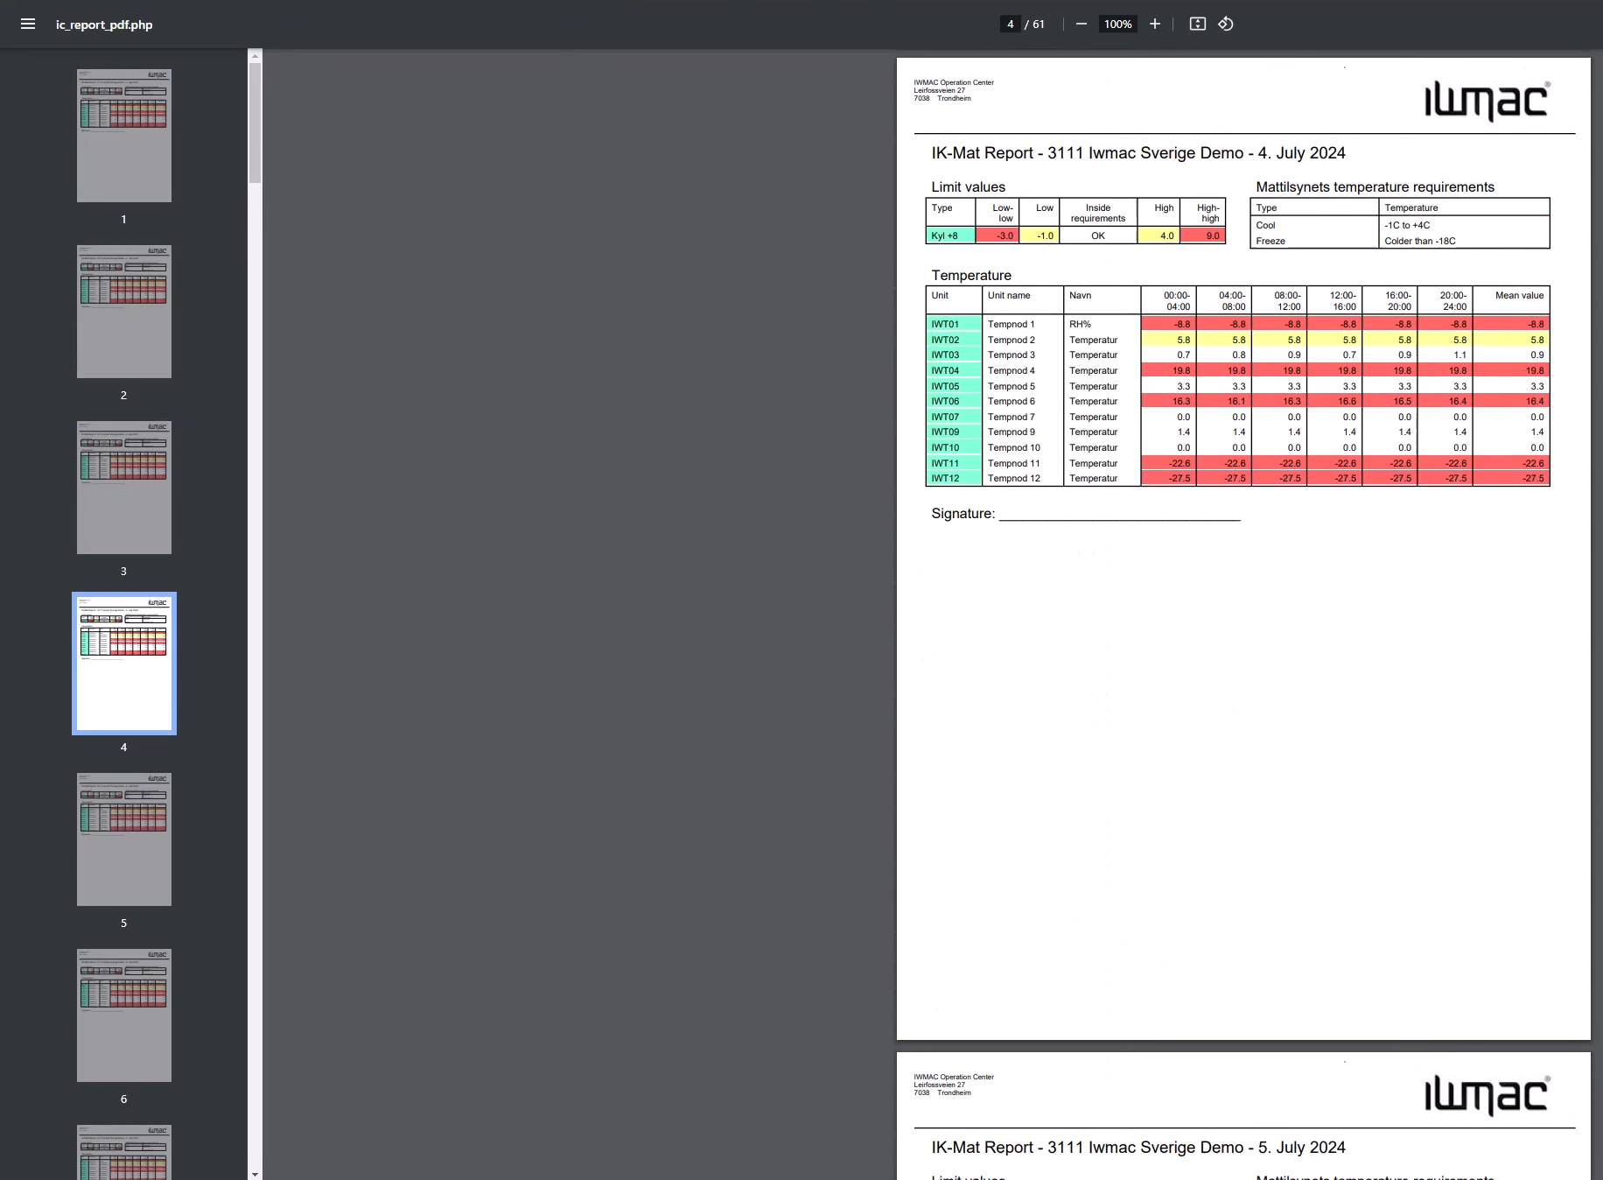Click the Tempnod 10 unit name
The width and height of the screenshot is (1603, 1180).
pyautogui.click(x=1014, y=447)
